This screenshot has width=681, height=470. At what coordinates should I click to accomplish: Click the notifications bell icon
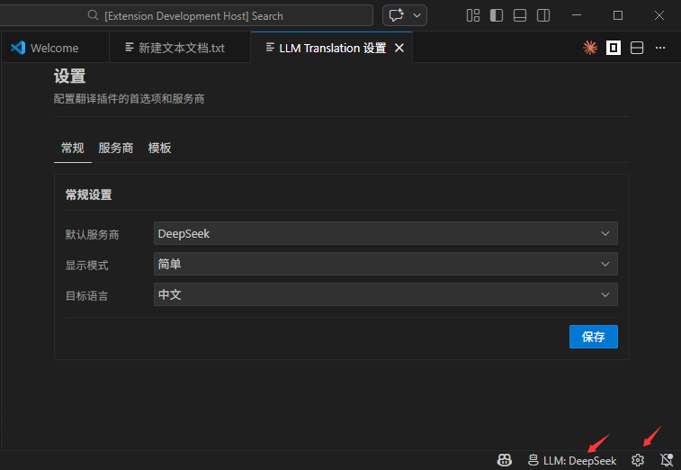(x=667, y=460)
